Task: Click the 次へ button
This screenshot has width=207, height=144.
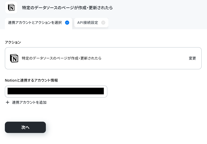Action: point(25,127)
